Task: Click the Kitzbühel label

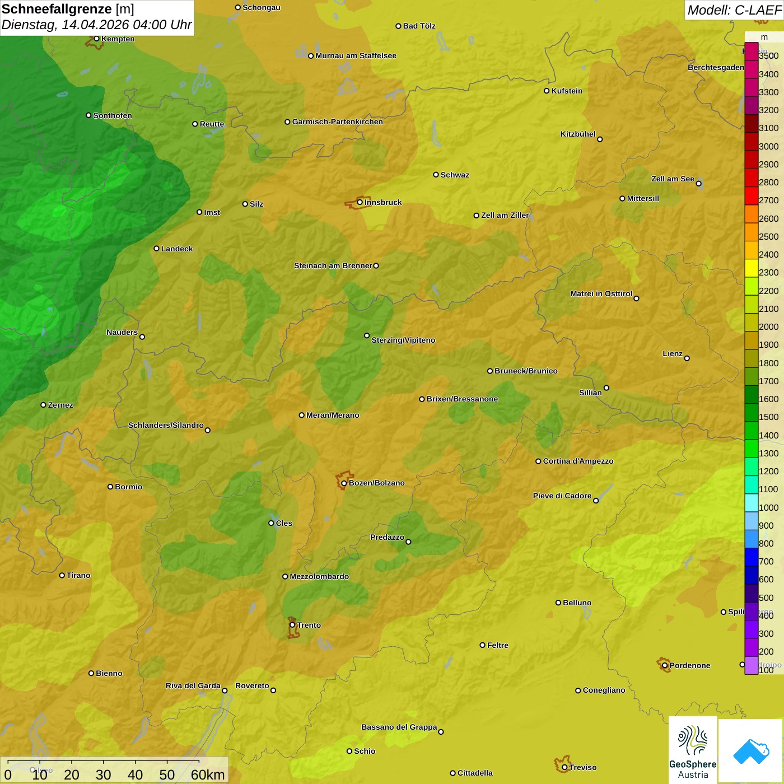Action: [578, 134]
